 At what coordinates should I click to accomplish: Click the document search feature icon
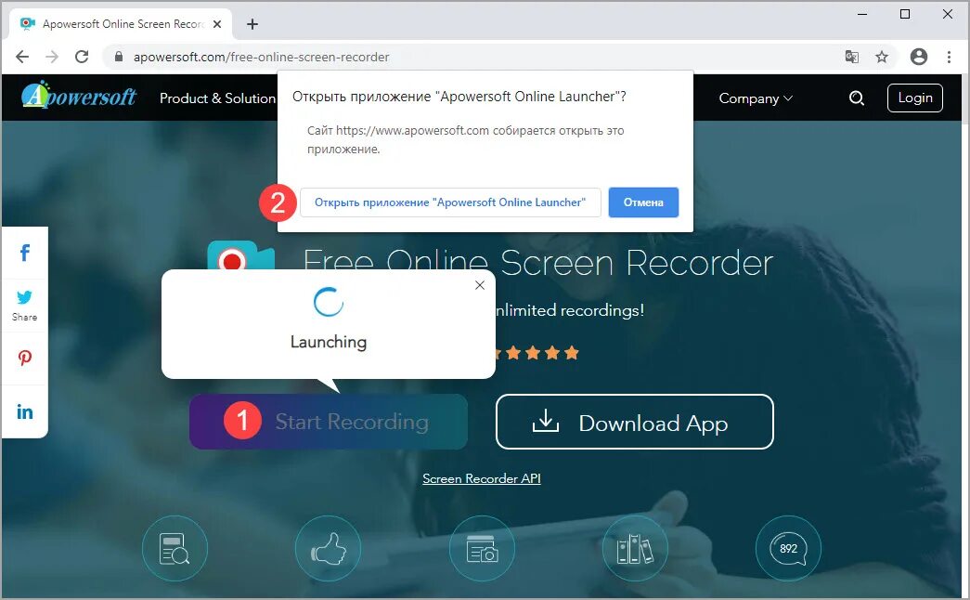pyautogui.click(x=175, y=549)
